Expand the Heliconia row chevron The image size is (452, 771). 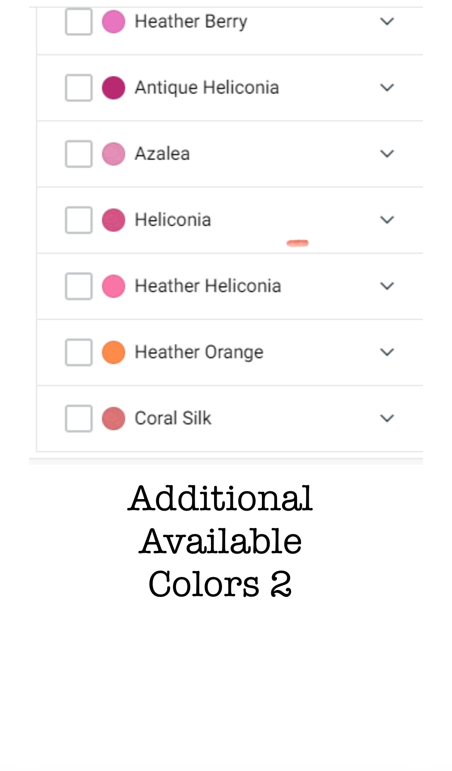point(387,220)
